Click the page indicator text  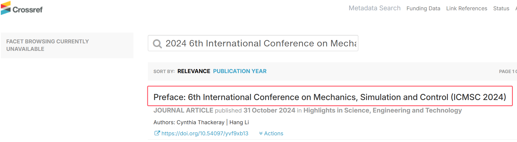point(508,72)
